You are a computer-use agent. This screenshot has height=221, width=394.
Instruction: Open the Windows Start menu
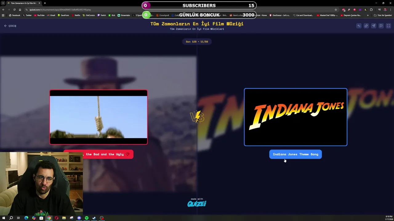(3, 218)
